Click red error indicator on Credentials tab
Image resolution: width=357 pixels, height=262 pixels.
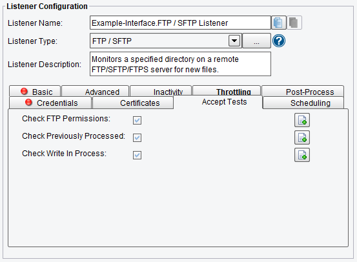pos(28,102)
